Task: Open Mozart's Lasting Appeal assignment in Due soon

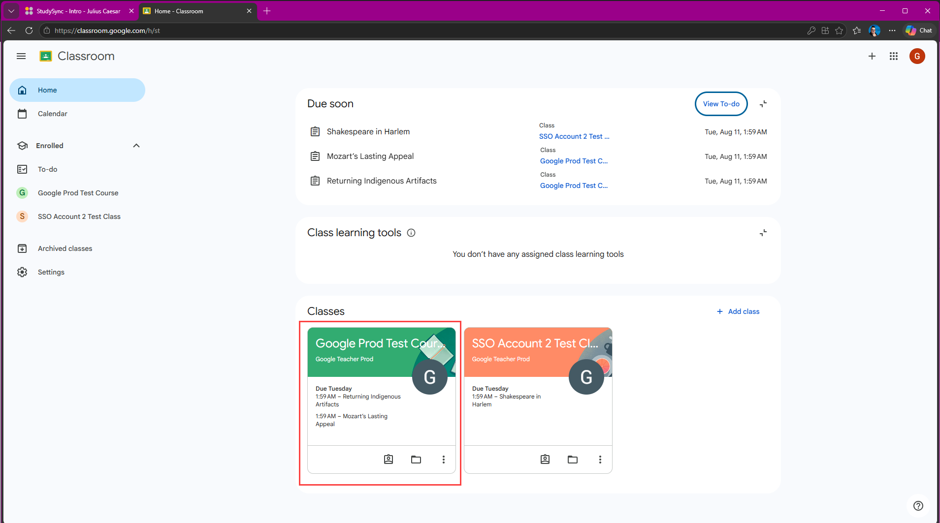Action: click(370, 156)
